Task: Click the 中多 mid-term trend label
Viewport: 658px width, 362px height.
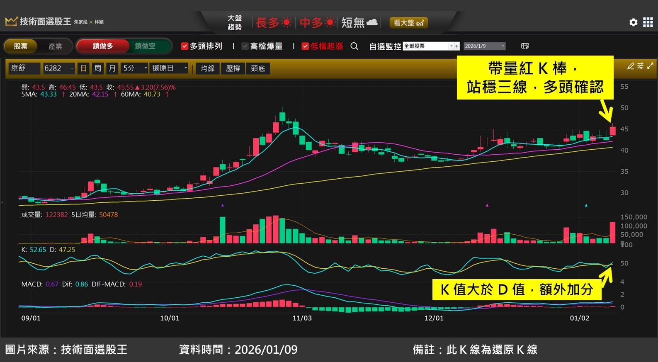Action: click(x=311, y=22)
